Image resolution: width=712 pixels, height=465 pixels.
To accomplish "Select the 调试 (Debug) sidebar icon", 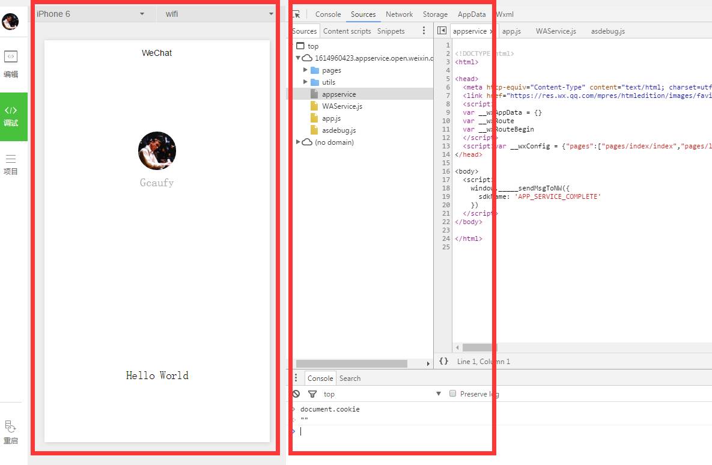I will pyautogui.click(x=11, y=116).
